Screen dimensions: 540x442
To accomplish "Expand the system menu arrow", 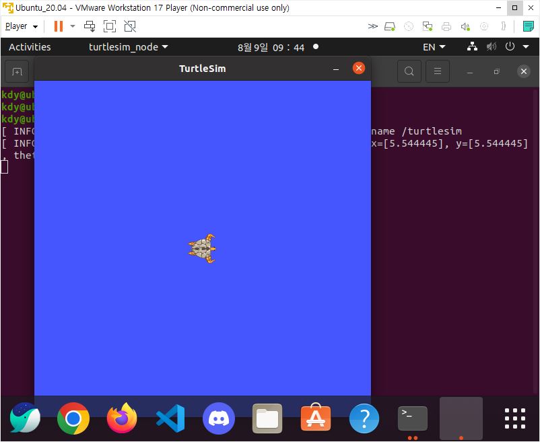I will point(526,47).
